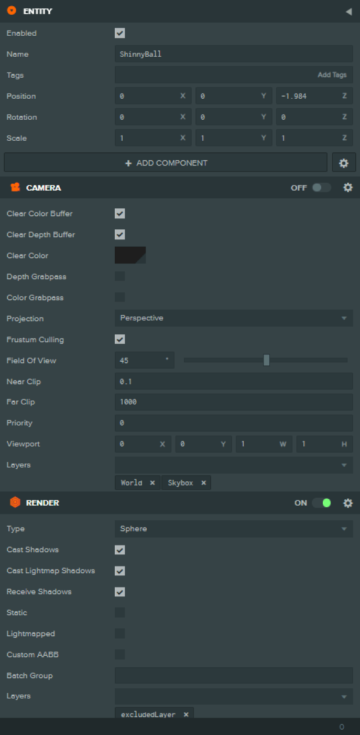Click the Tags input field
Screen dimensions: 360x735
[234, 75]
